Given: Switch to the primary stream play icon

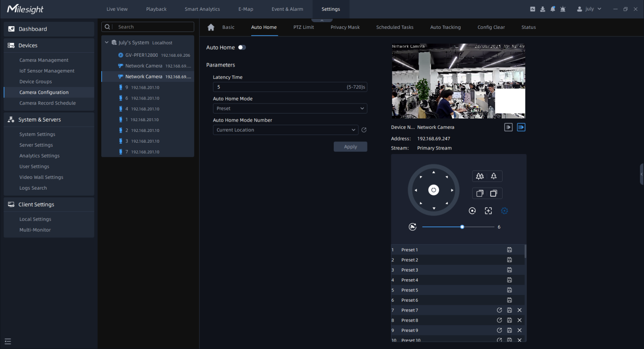Looking at the screenshot, I should click(508, 127).
